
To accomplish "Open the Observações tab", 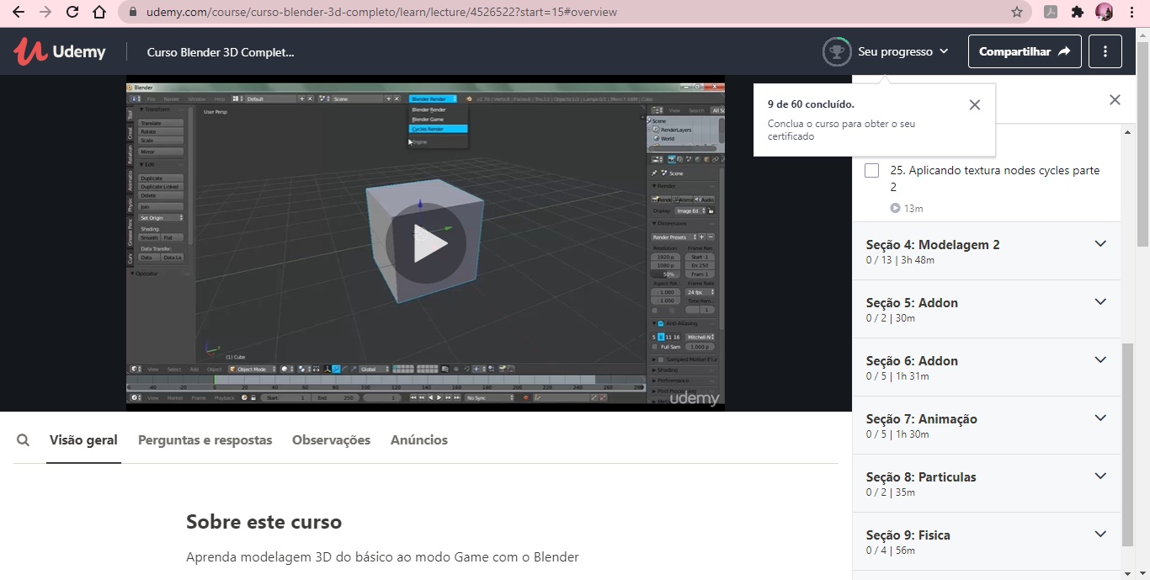I will coord(331,439).
